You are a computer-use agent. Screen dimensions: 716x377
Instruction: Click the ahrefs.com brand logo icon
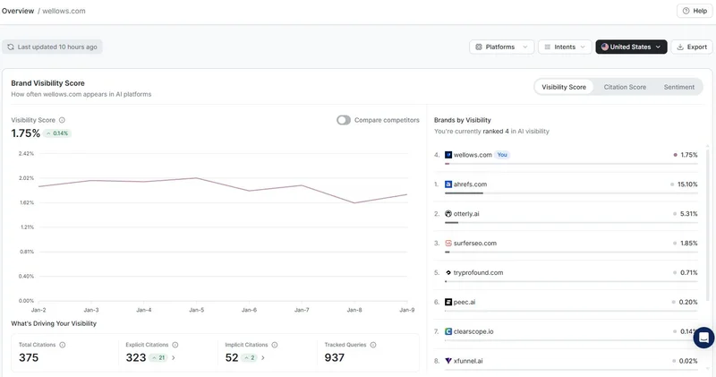[x=448, y=184]
